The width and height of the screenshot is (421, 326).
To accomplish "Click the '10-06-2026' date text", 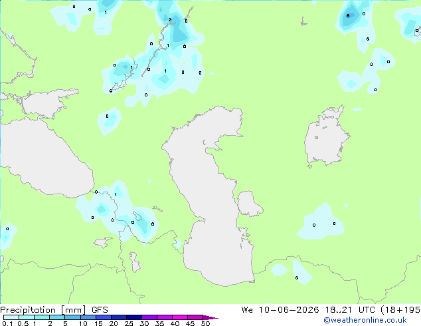I will click(x=289, y=310).
